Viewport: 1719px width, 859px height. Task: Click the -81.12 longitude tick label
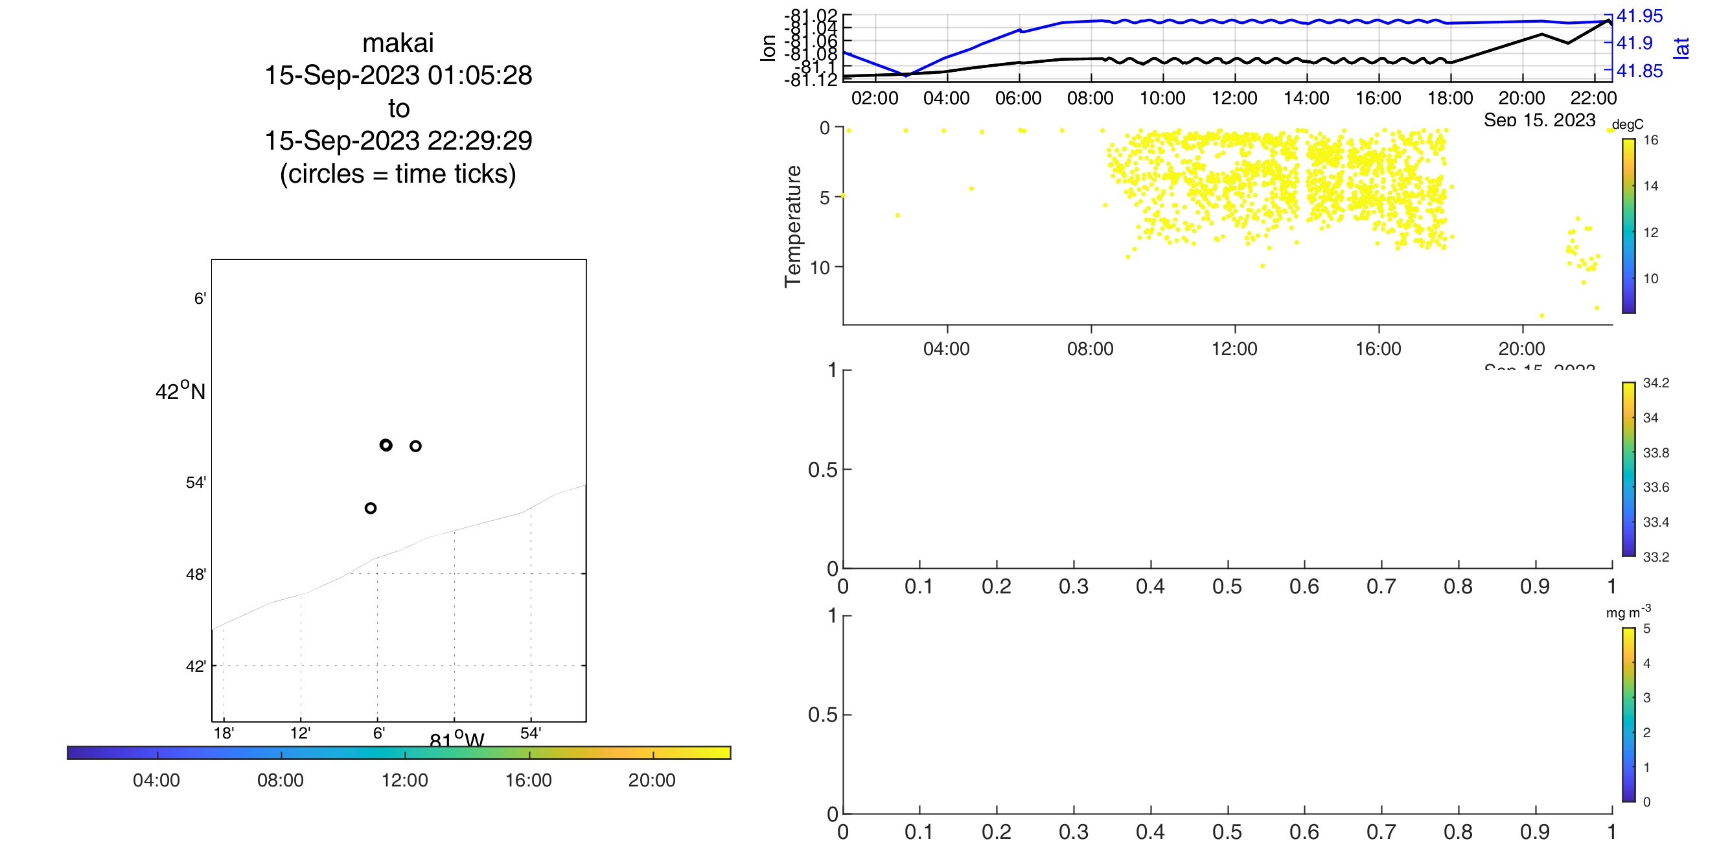(x=811, y=80)
